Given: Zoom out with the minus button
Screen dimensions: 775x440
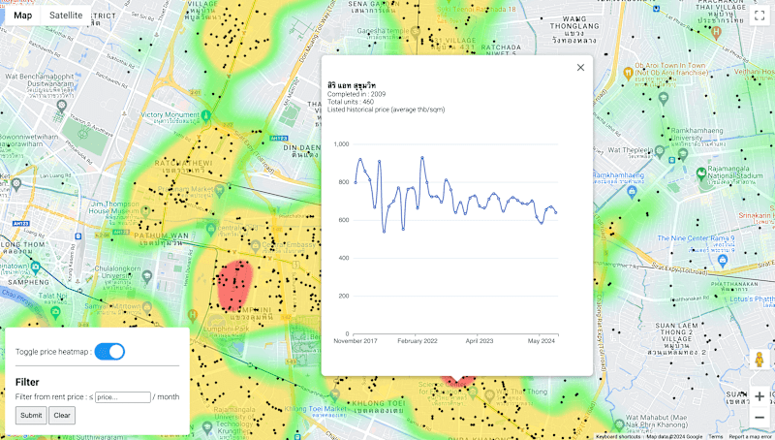Looking at the screenshot, I should (x=759, y=418).
